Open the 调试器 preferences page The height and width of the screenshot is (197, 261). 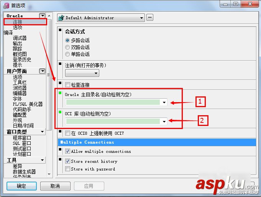coord(20,38)
